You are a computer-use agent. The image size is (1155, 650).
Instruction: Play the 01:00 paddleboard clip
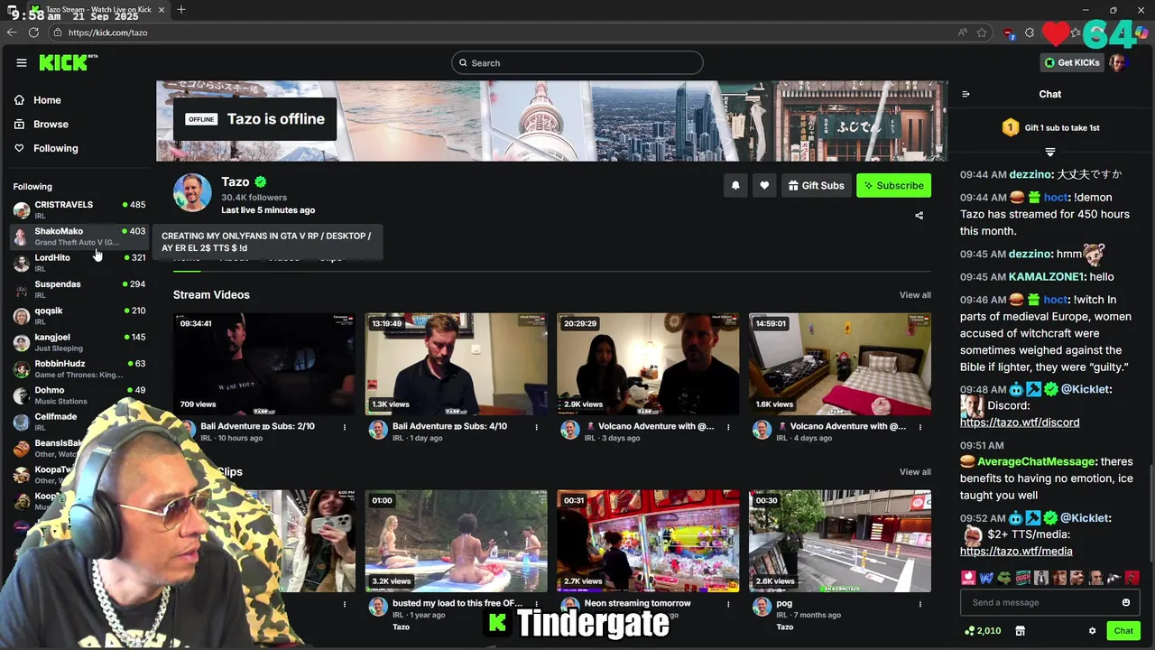pyautogui.click(x=457, y=541)
